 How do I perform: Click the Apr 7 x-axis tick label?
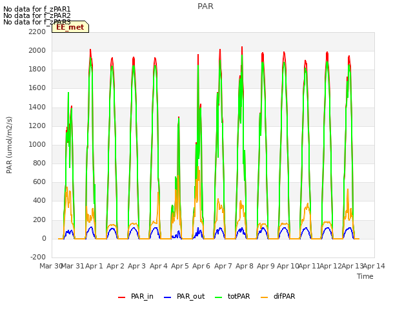[223, 266]
